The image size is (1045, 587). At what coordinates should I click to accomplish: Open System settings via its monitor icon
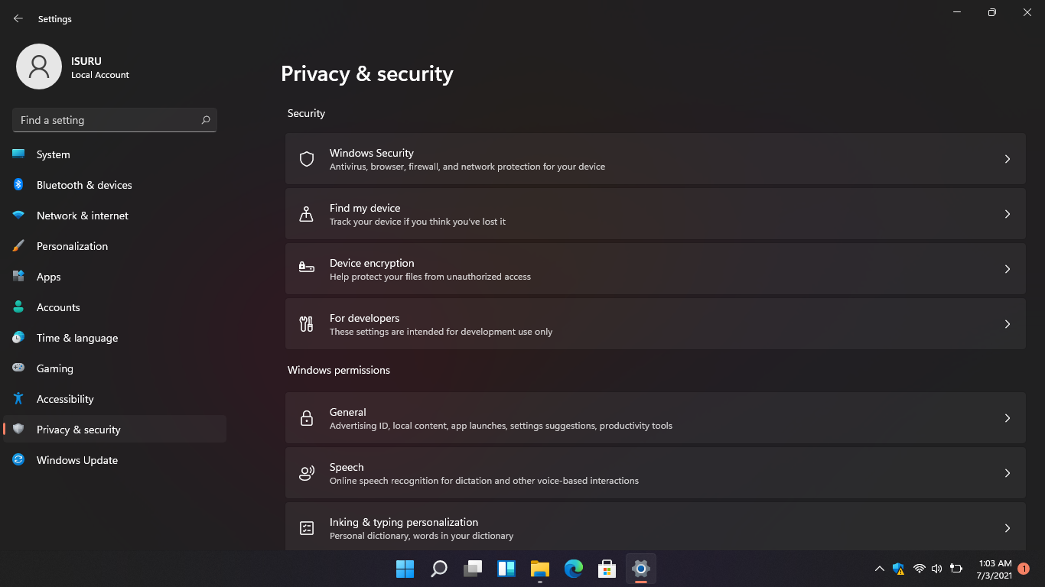click(x=18, y=154)
